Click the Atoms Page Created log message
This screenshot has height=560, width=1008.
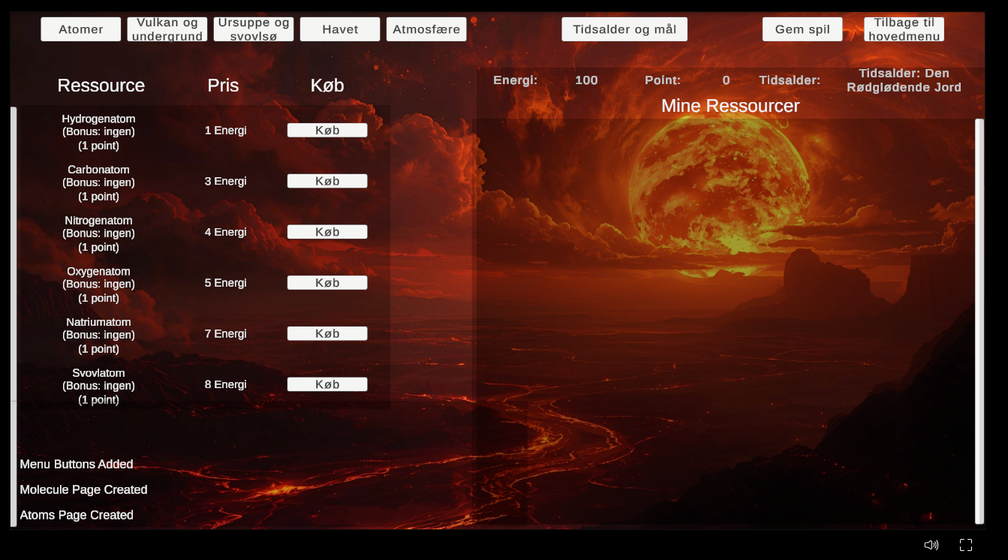[77, 515]
